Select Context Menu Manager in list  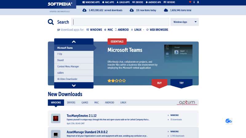(74, 67)
